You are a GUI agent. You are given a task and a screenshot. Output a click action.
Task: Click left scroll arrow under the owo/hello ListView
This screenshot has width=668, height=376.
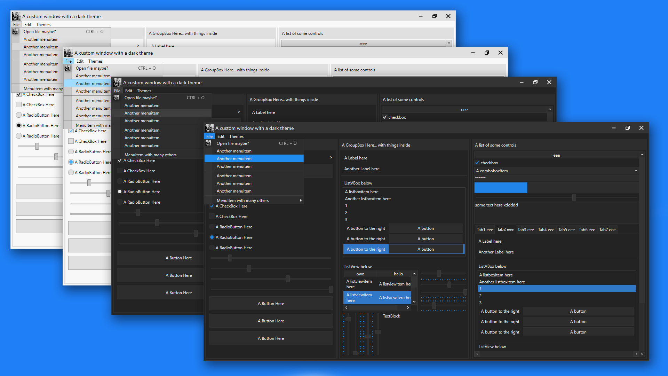pos(347,308)
